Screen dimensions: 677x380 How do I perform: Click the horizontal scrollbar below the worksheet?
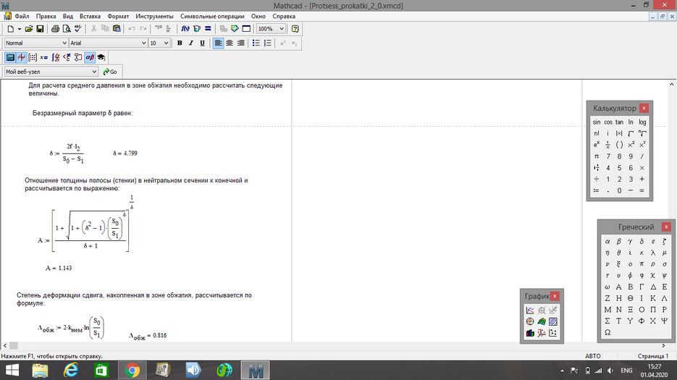[x=290, y=346]
